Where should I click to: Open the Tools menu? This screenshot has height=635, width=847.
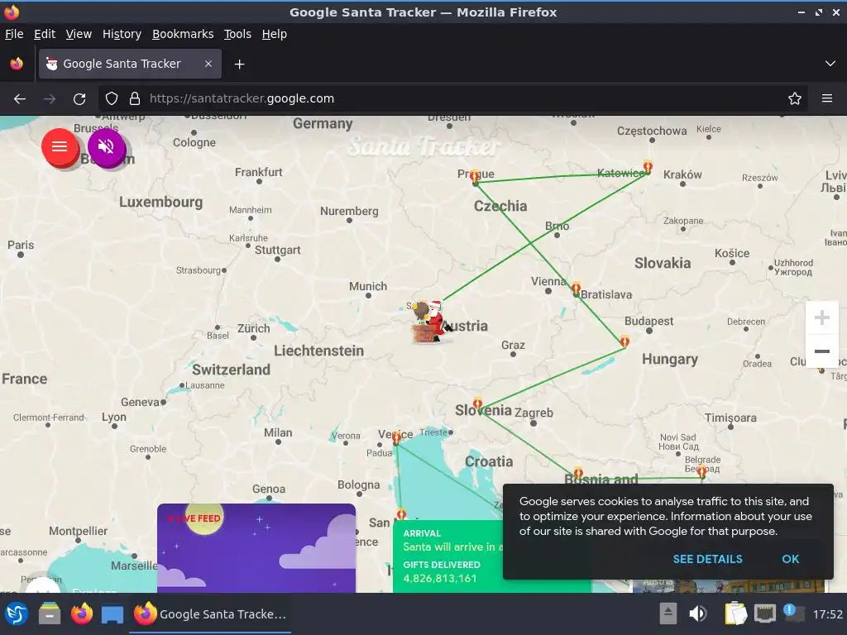tap(237, 34)
